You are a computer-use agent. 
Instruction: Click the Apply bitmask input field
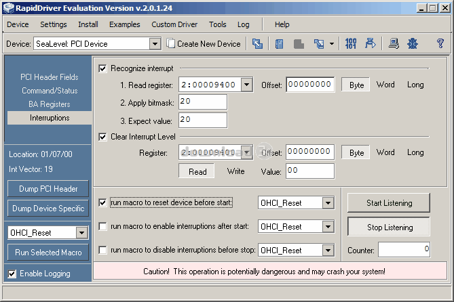click(x=202, y=102)
